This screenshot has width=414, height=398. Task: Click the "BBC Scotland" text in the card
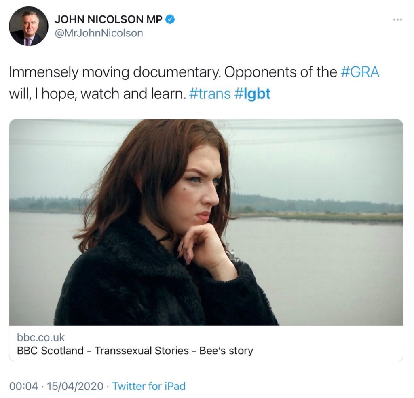[x=50, y=350]
